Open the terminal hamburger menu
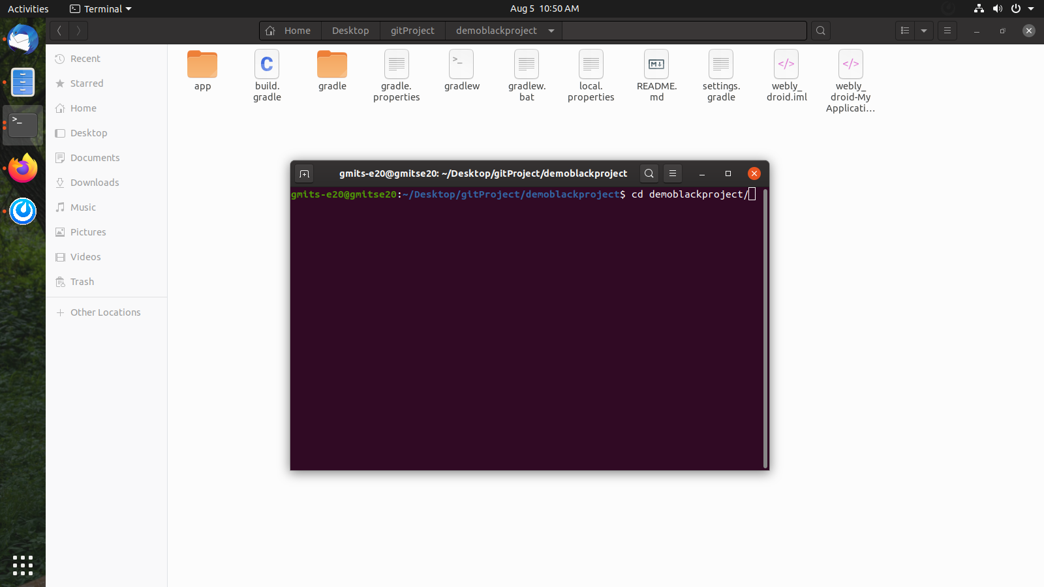The image size is (1044, 587). (673, 173)
